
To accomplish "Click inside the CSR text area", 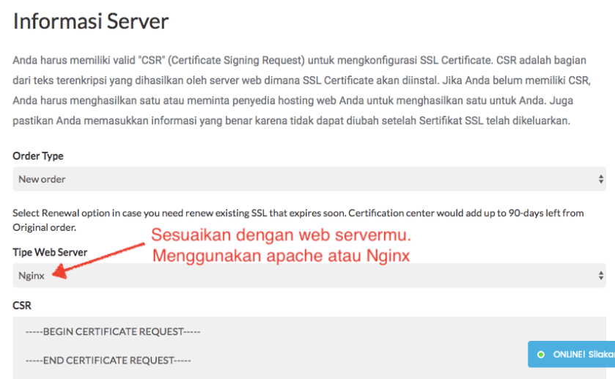I will click(x=309, y=347).
